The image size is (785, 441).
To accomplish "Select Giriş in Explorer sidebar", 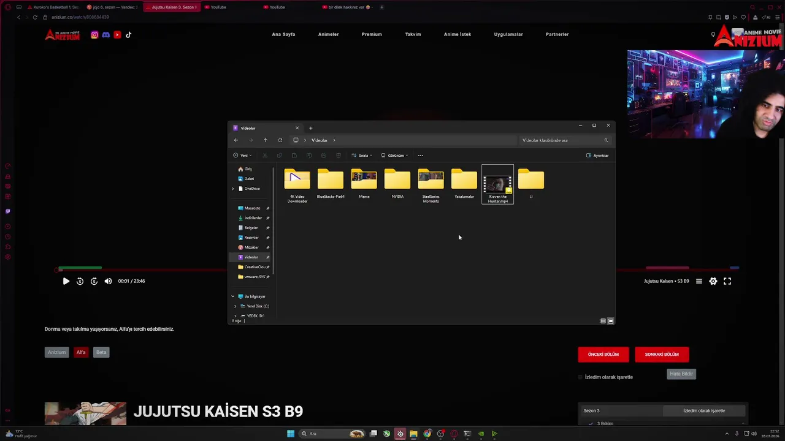I will click(245, 169).
